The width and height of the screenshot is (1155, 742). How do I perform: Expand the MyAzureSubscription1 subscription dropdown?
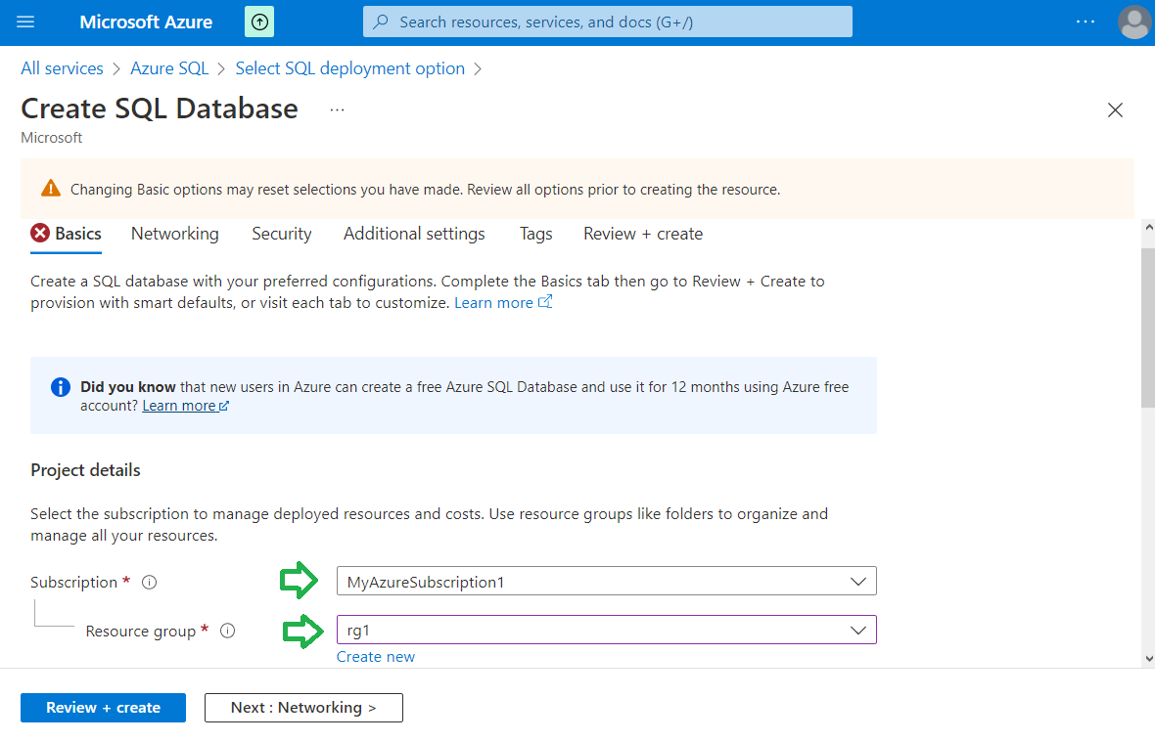606,581
